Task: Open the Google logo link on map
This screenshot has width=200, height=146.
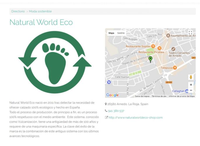Action: pyautogui.click(x=112, y=95)
